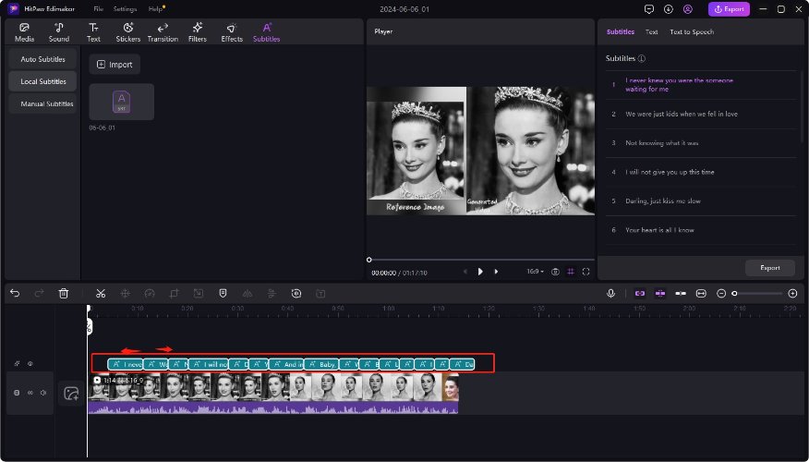Select the Subtitles toolbar tab
809x462 pixels.
tap(266, 32)
